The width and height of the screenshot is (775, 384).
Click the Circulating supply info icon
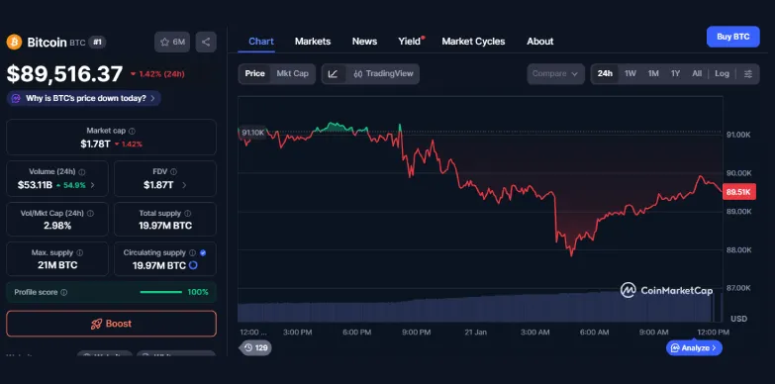(192, 252)
